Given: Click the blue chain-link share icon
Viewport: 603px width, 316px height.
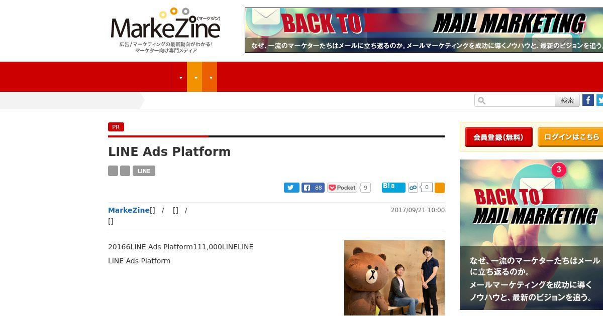Looking at the screenshot, I should (x=413, y=188).
